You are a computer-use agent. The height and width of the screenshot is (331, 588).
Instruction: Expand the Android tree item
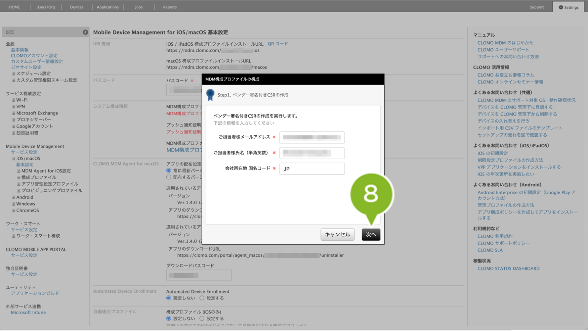tap(14, 197)
